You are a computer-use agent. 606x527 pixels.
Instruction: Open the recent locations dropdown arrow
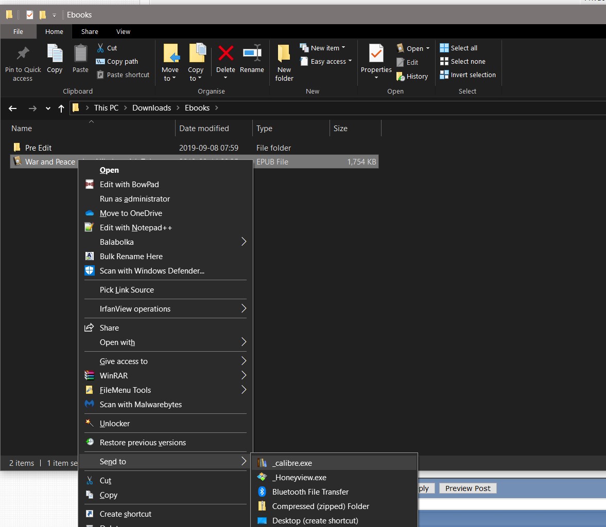click(x=48, y=108)
